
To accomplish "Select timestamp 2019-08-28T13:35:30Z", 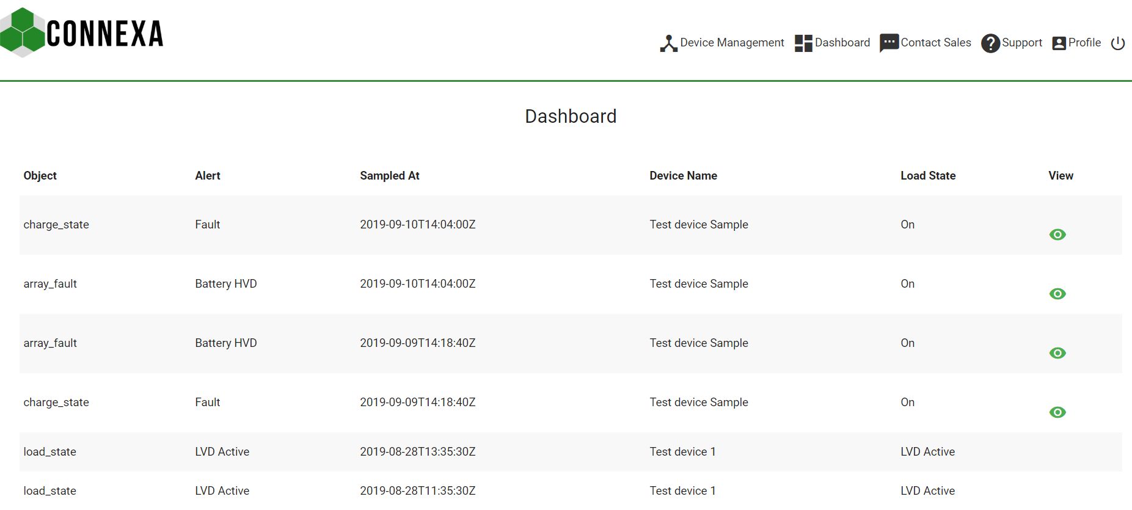I will (418, 452).
